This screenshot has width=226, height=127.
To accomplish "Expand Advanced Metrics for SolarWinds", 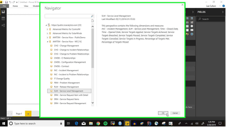I will [47, 33].
